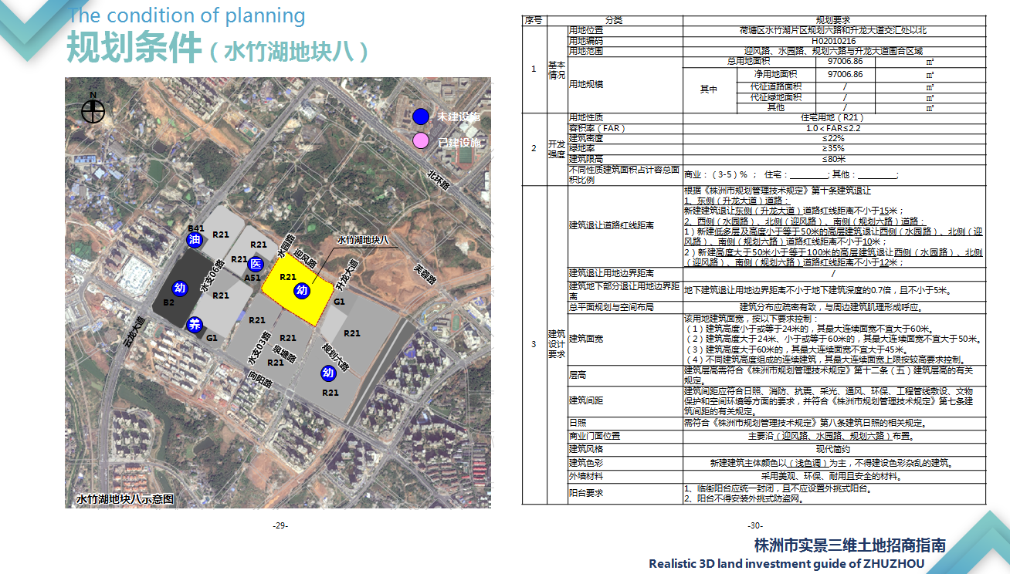This screenshot has height=574, width=1010.
Task: Click the north compass icon on the map
Action: click(x=93, y=111)
